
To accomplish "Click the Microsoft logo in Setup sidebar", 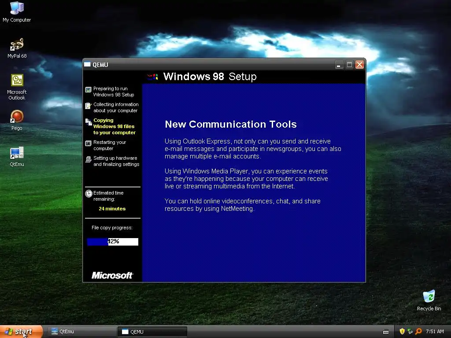I will pyautogui.click(x=112, y=276).
